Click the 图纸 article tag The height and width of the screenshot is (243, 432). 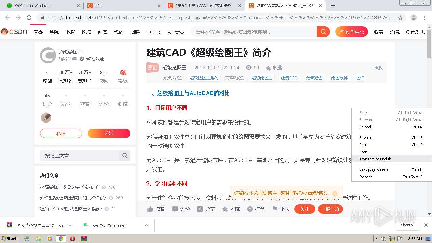coord(360,78)
